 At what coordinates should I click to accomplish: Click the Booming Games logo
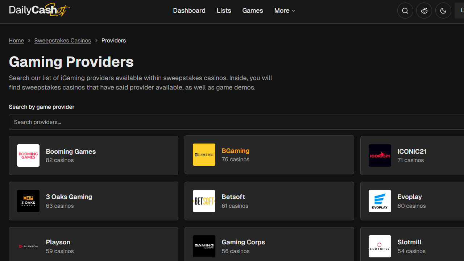pyautogui.click(x=28, y=156)
